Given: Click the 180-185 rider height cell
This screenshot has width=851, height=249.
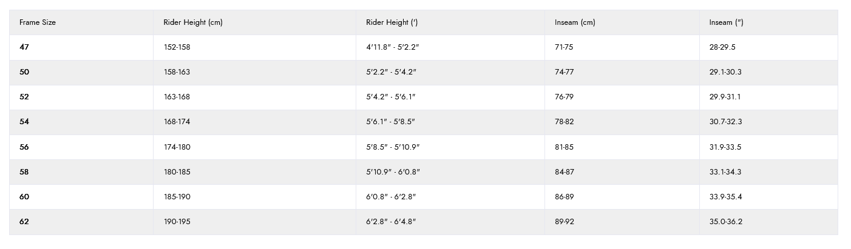Looking at the screenshot, I should pos(177,172).
